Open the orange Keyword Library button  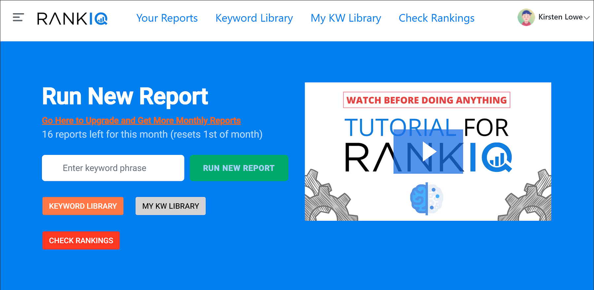click(x=83, y=206)
